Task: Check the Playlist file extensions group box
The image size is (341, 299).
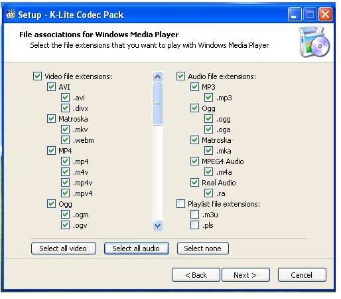Action: point(180,204)
